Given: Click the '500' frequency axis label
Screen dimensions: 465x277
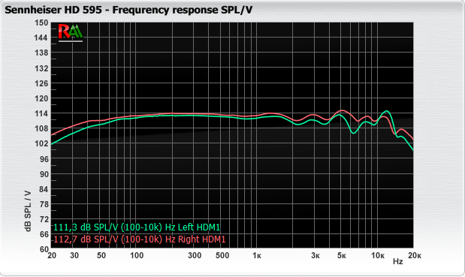Looking at the screenshot, I should point(222,255).
